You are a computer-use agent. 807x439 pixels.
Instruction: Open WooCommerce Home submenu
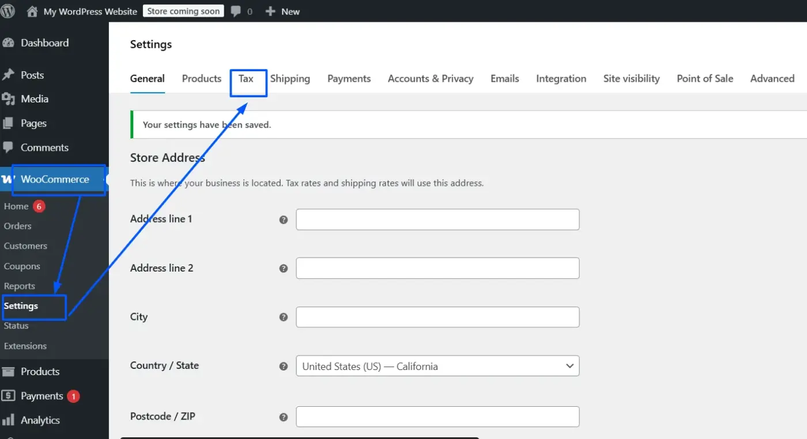[x=16, y=206]
